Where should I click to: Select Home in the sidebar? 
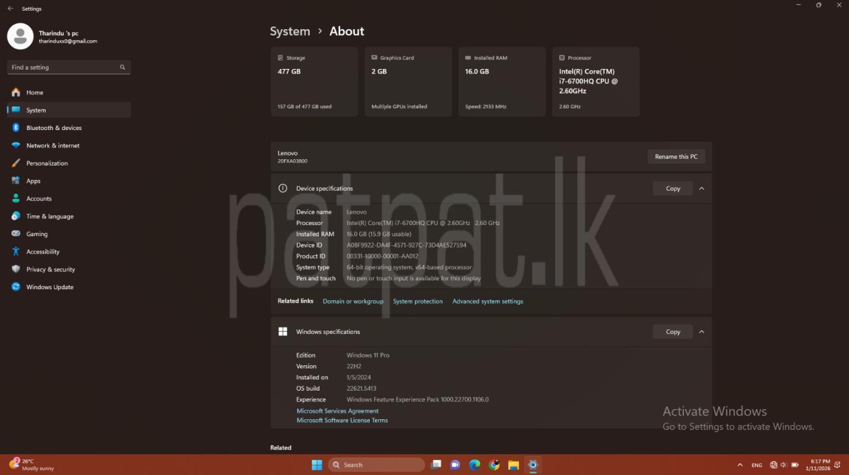[x=34, y=93]
